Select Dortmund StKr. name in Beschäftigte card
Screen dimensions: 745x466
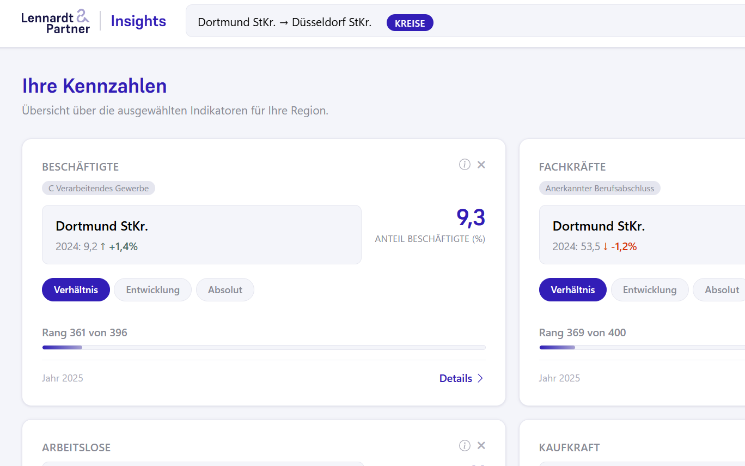[102, 226]
